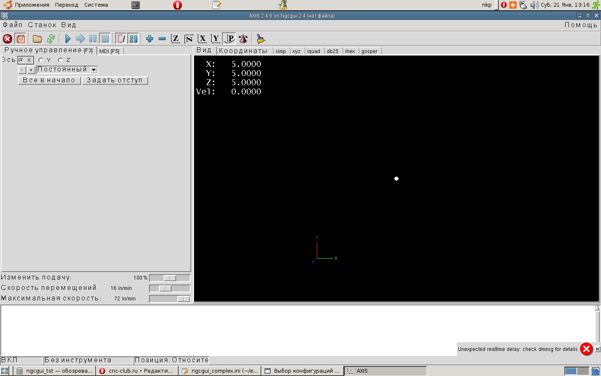Open the ihex tab
Screen dimensions: 601x376
click(350, 51)
